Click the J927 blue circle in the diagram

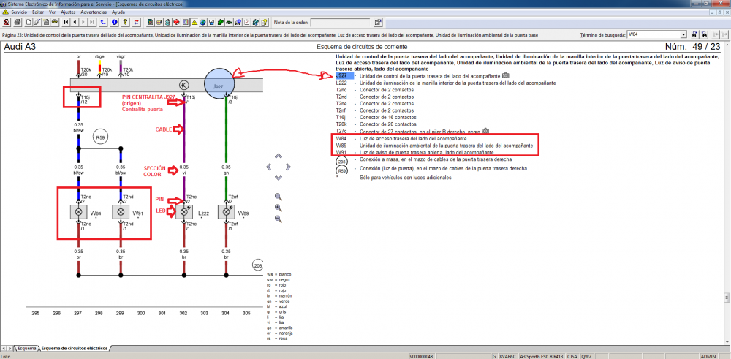point(219,84)
